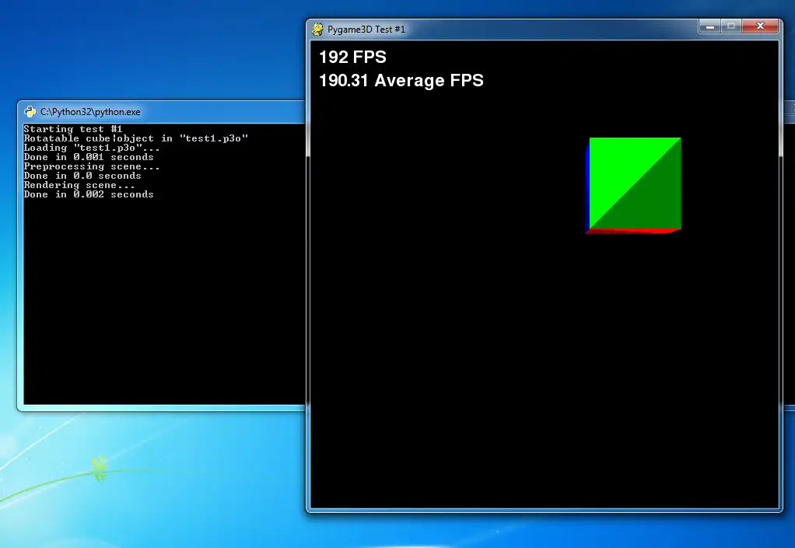
Task: Click the "Rendering scene..." console line
Action: (79, 185)
